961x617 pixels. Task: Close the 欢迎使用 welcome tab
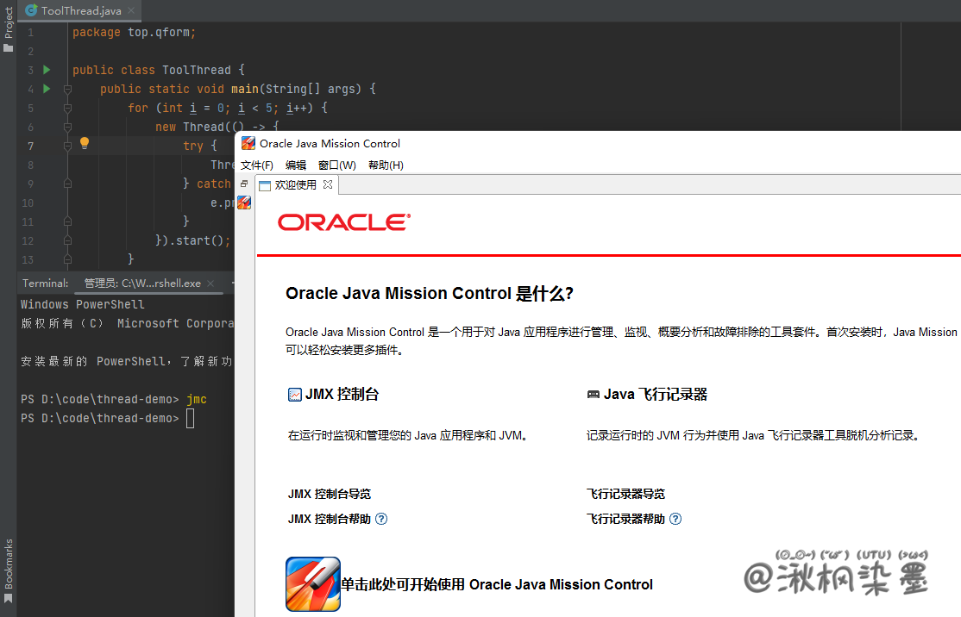point(328,184)
